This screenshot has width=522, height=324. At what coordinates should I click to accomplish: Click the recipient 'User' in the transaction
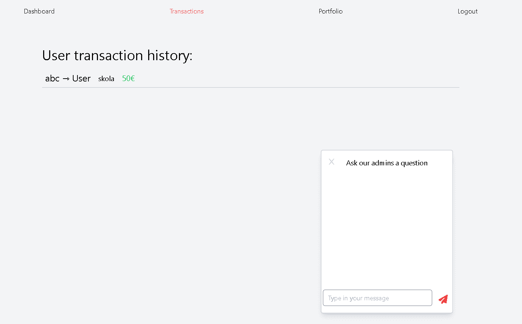[x=81, y=79]
